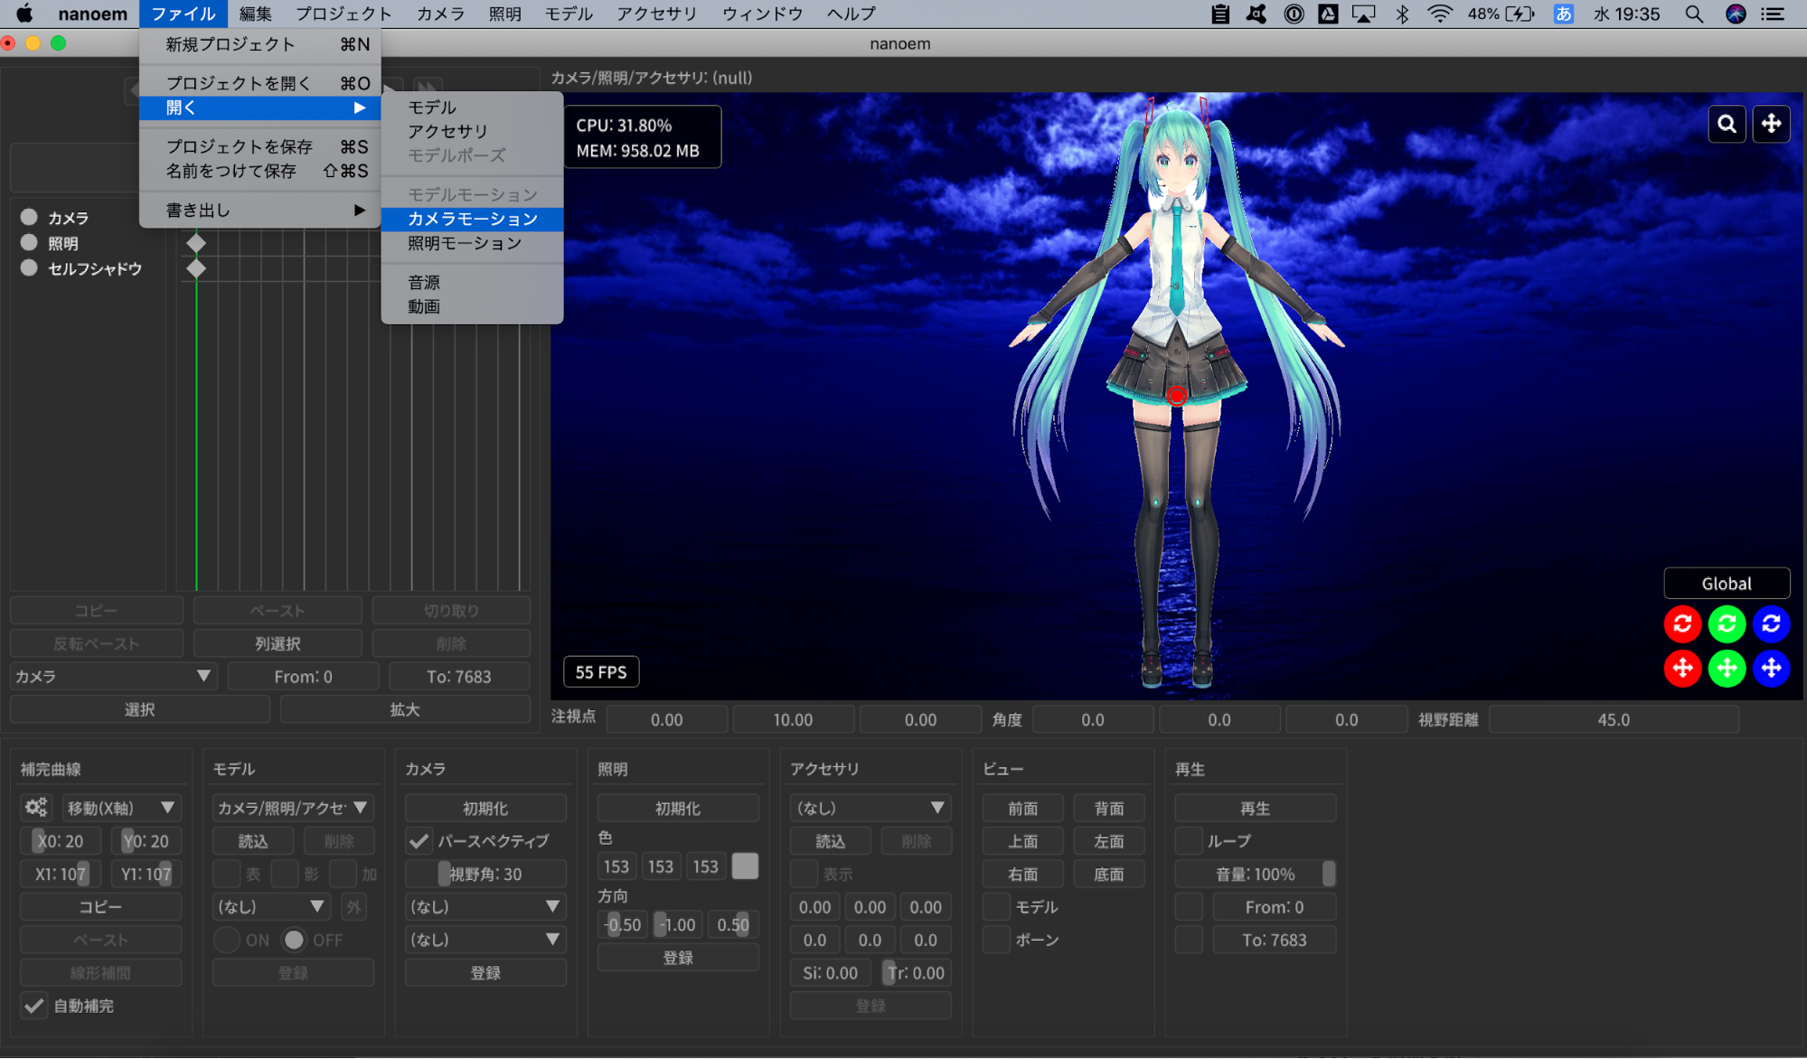Click the red move X-axis icon
This screenshot has height=1059, width=1807.
(1682, 669)
